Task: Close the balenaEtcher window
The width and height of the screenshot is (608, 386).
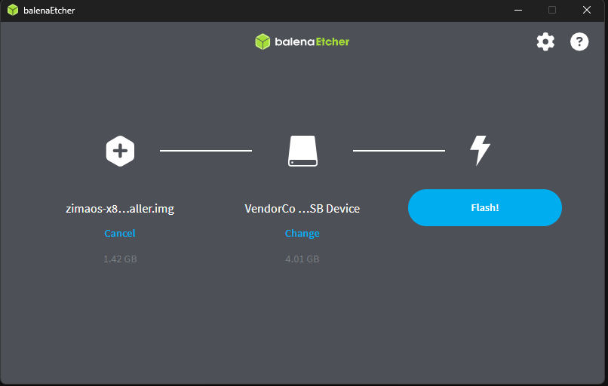Action: pos(587,11)
